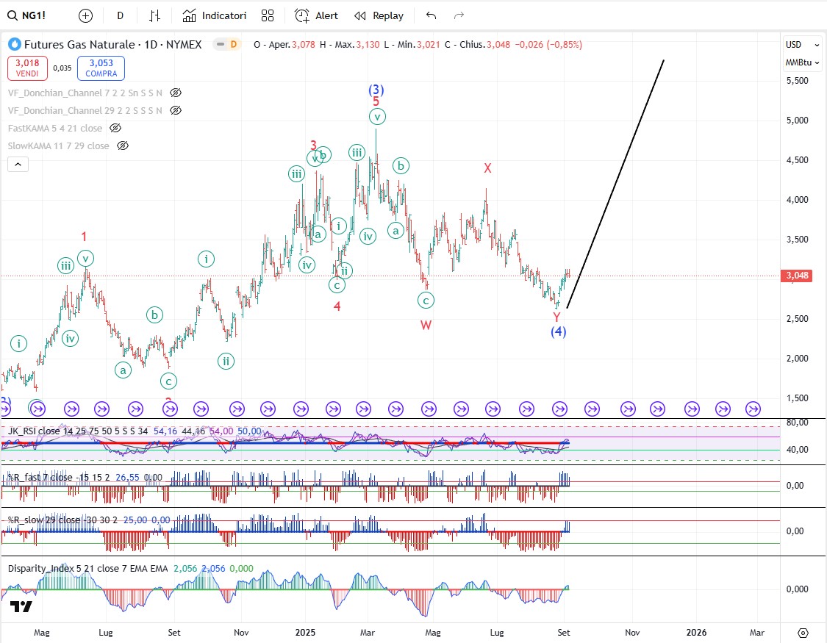Create an Alert from the toolbar

[317, 15]
